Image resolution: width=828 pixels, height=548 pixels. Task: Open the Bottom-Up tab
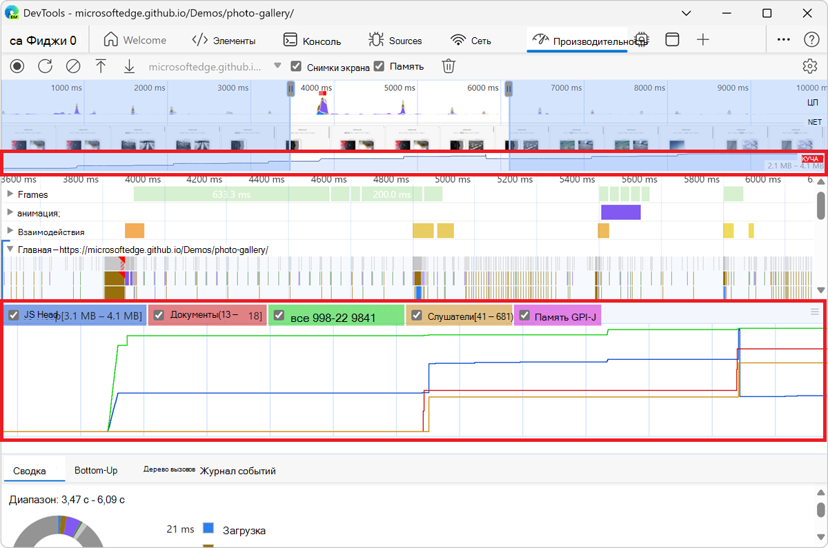point(96,470)
